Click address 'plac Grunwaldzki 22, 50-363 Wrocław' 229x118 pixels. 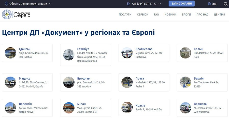[x=91, y=84]
